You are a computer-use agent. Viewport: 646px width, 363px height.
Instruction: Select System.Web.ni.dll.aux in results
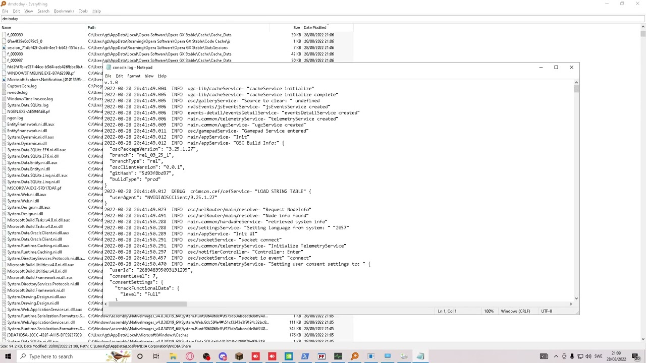click(x=27, y=195)
